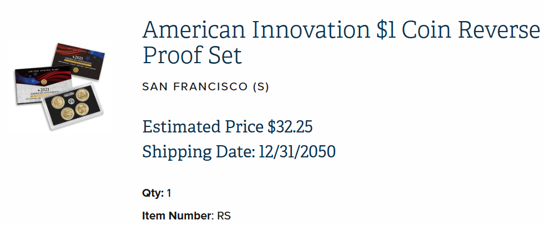Click the bold 'Qty:' label
Image resolution: width=544 pixels, height=225 pixels.
[x=153, y=193]
